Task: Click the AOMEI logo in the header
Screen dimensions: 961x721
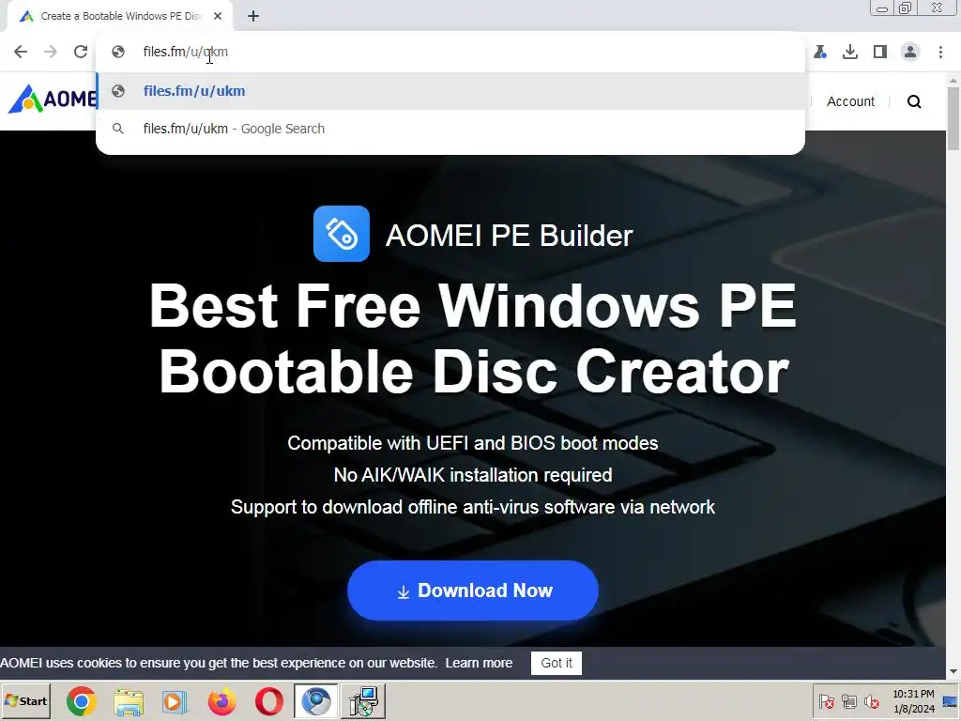Action: [x=52, y=99]
